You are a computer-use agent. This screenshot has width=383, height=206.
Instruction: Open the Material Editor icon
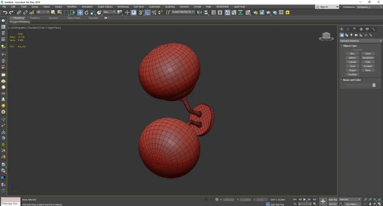click(x=248, y=12)
